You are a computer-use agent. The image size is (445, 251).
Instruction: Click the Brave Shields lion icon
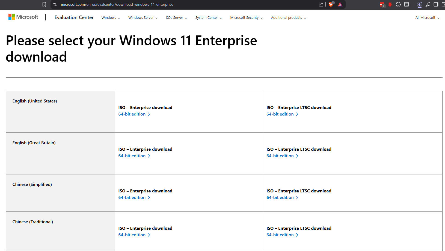click(x=331, y=4)
